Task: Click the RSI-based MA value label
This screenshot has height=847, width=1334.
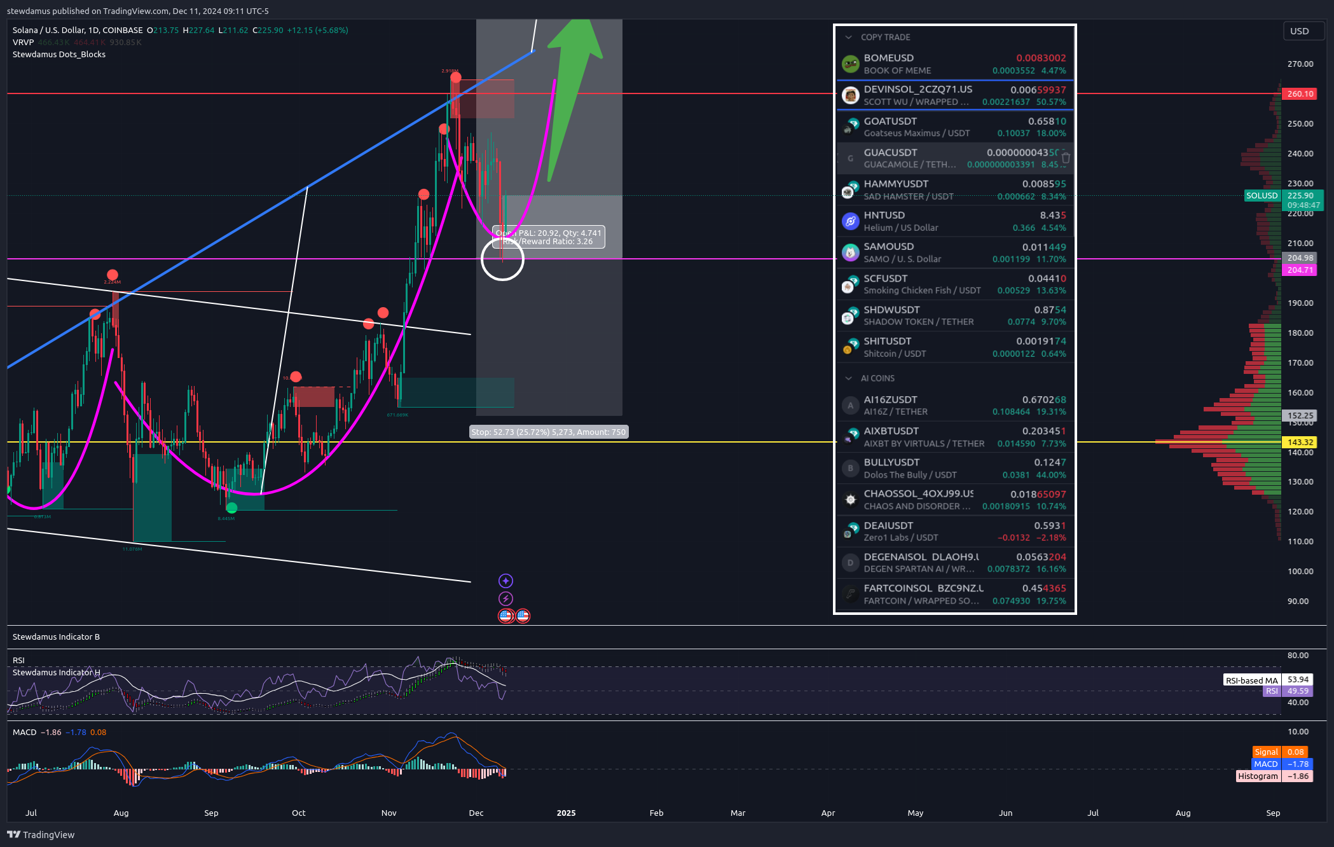Action: [x=1269, y=680]
